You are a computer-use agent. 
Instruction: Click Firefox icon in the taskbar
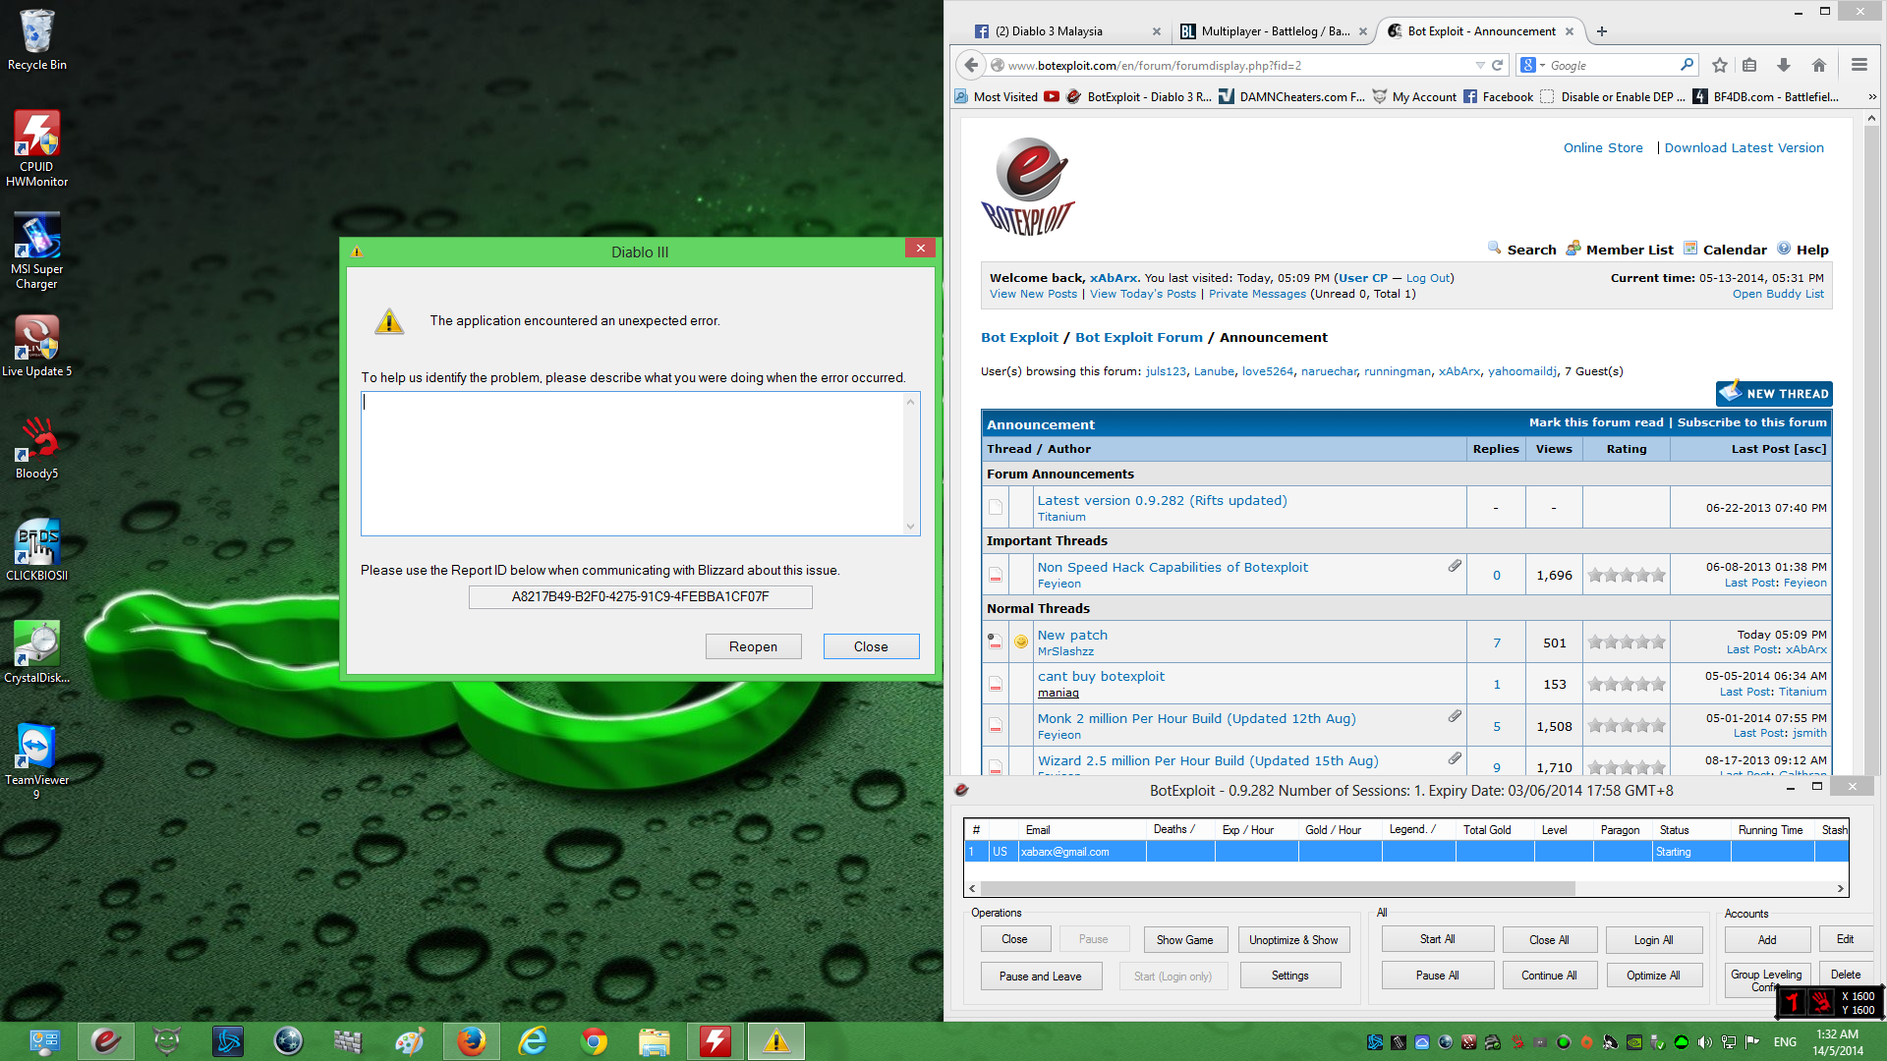coord(471,1041)
